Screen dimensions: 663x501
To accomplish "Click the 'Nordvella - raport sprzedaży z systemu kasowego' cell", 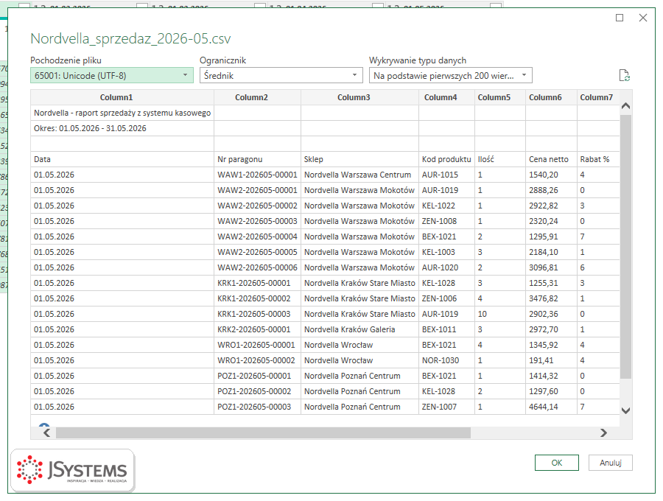I will (122, 113).
